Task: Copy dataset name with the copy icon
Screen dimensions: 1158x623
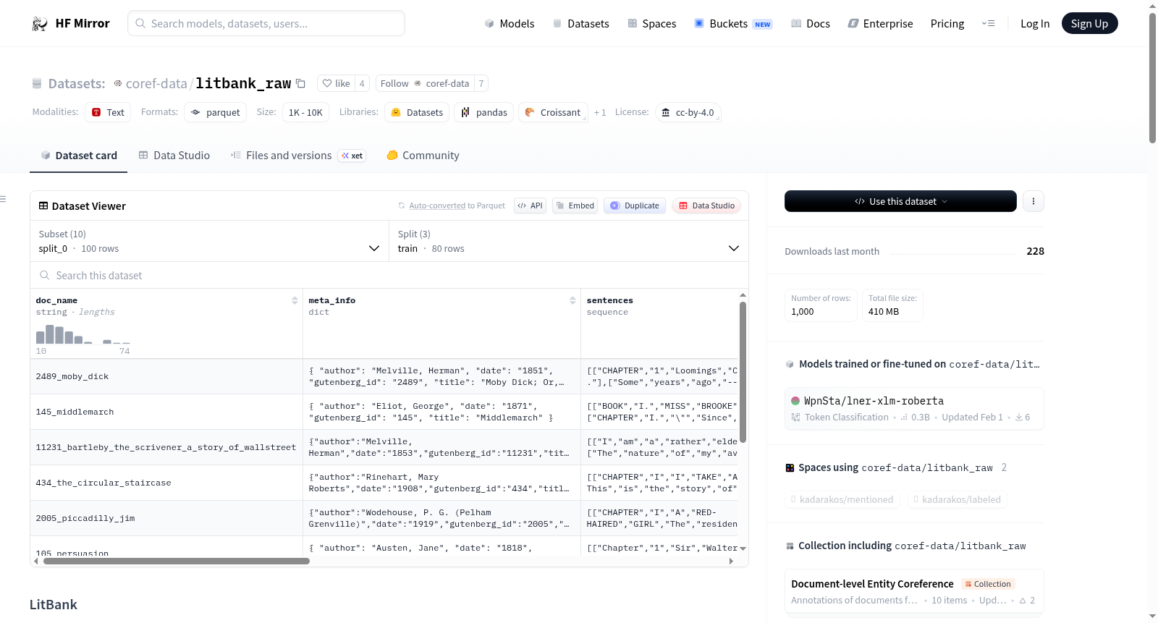Action: 301,83
